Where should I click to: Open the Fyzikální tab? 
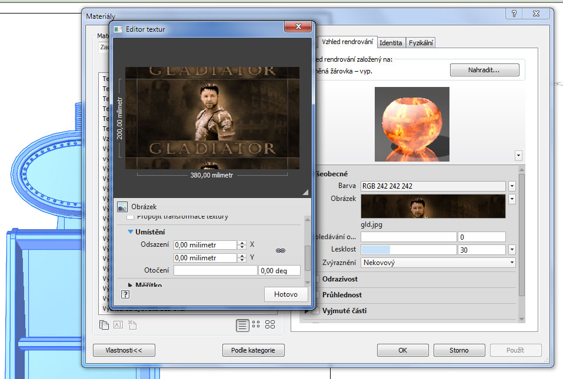point(421,43)
